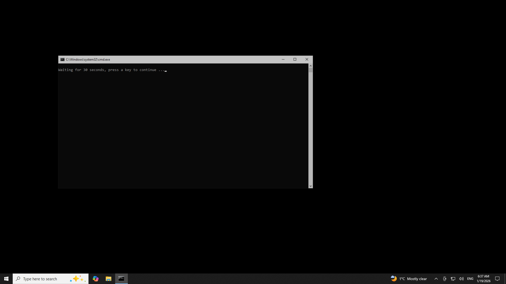
Task: Click the scrollbar down arrow in cmd
Action: point(310,186)
